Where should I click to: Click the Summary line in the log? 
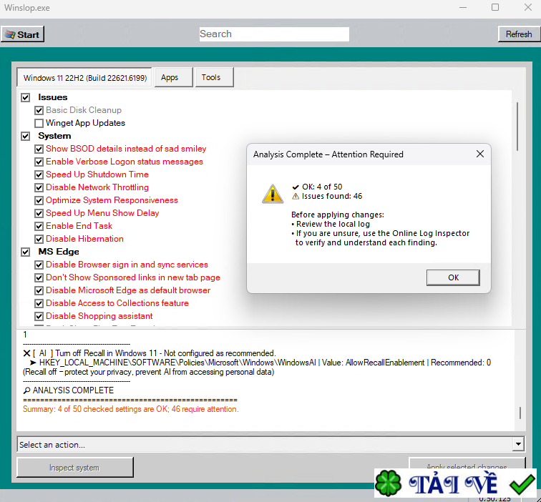click(x=131, y=409)
